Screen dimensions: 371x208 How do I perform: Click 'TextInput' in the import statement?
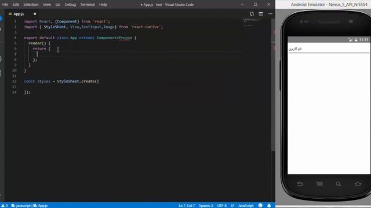pos(92,27)
